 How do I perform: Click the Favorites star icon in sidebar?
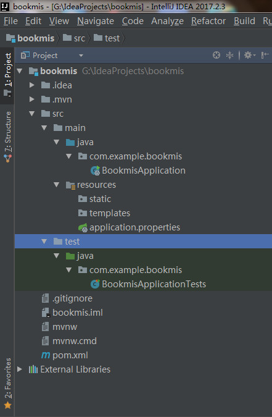pos(7,405)
